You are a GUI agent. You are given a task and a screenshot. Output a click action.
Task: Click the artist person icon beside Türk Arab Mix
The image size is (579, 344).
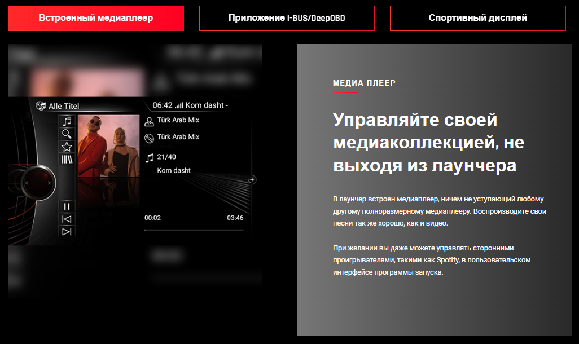(x=149, y=121)
